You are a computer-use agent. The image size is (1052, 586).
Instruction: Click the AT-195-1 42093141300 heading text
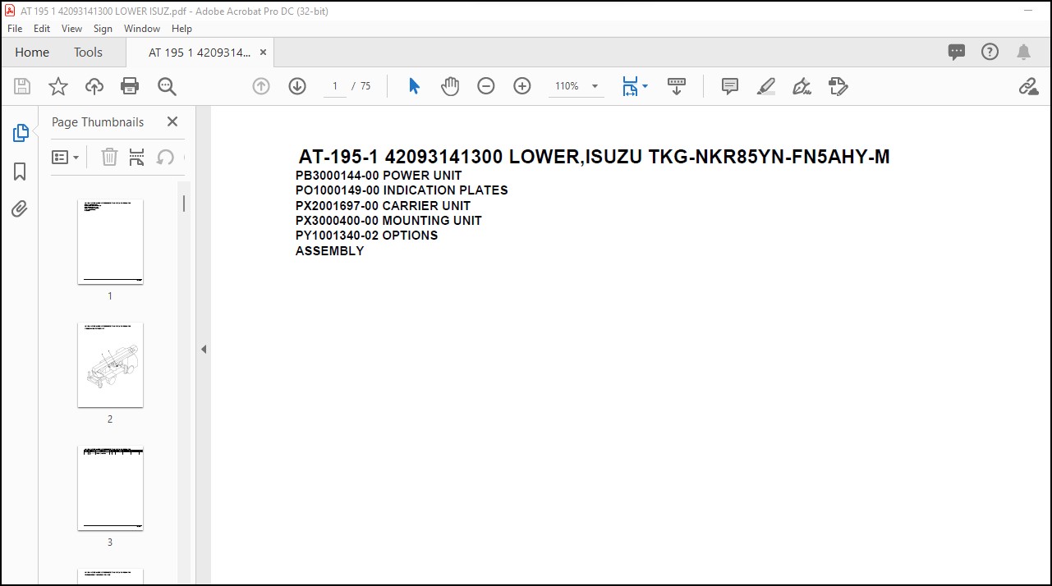click(594, 157)
